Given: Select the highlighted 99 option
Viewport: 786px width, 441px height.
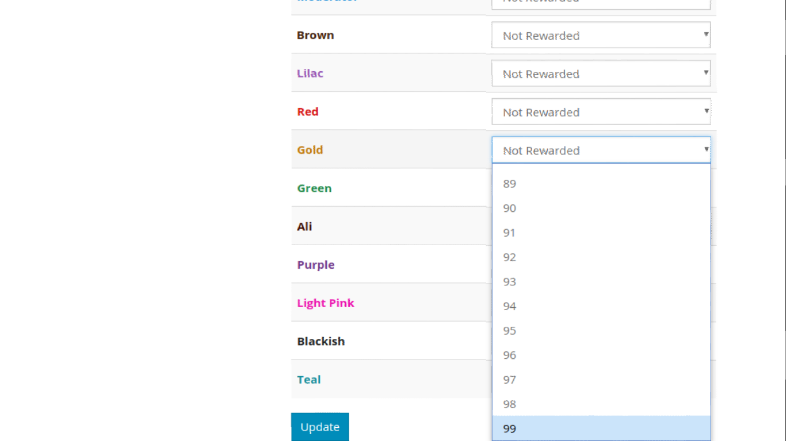Looking at the screenshot, I should point(601,428).
